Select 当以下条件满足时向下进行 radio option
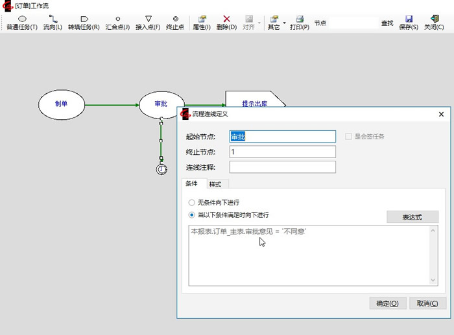The width and height of the screenshot is (454, 335). coord(191,215)
